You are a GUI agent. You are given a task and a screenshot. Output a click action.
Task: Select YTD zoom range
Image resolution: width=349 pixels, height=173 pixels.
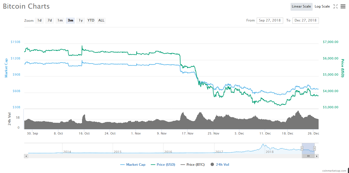click(x=91, y=20)
